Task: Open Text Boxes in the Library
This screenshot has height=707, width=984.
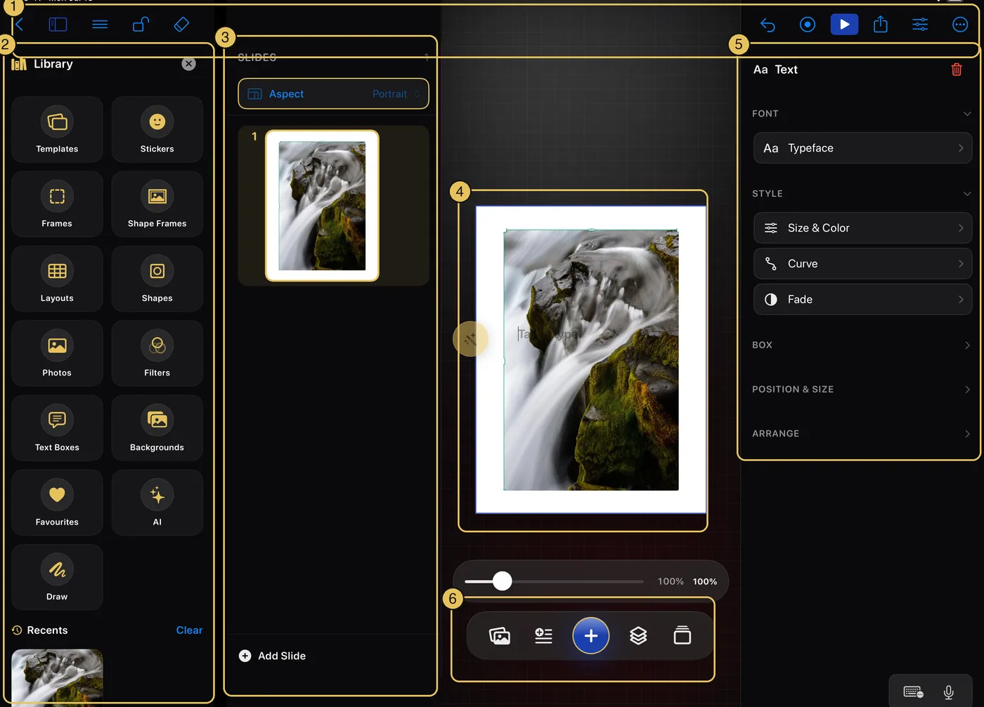Action: point(57,428)
